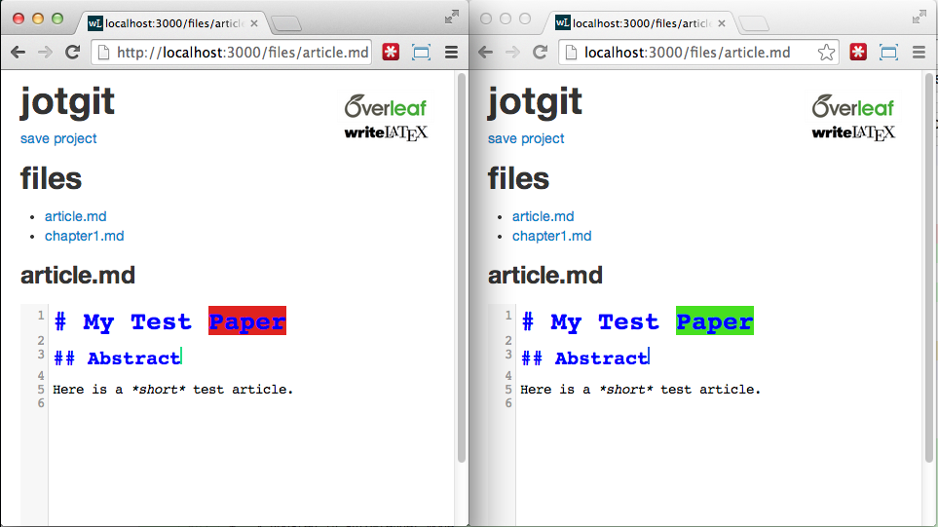Viewport: 938px width, 527px height.
Task: Click the right window vertical scrollbar
Action: click(928, 267)
